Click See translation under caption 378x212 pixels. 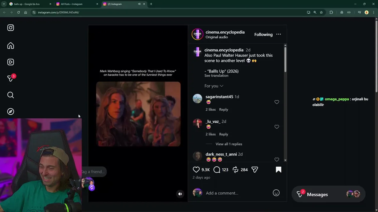(216, 76)
